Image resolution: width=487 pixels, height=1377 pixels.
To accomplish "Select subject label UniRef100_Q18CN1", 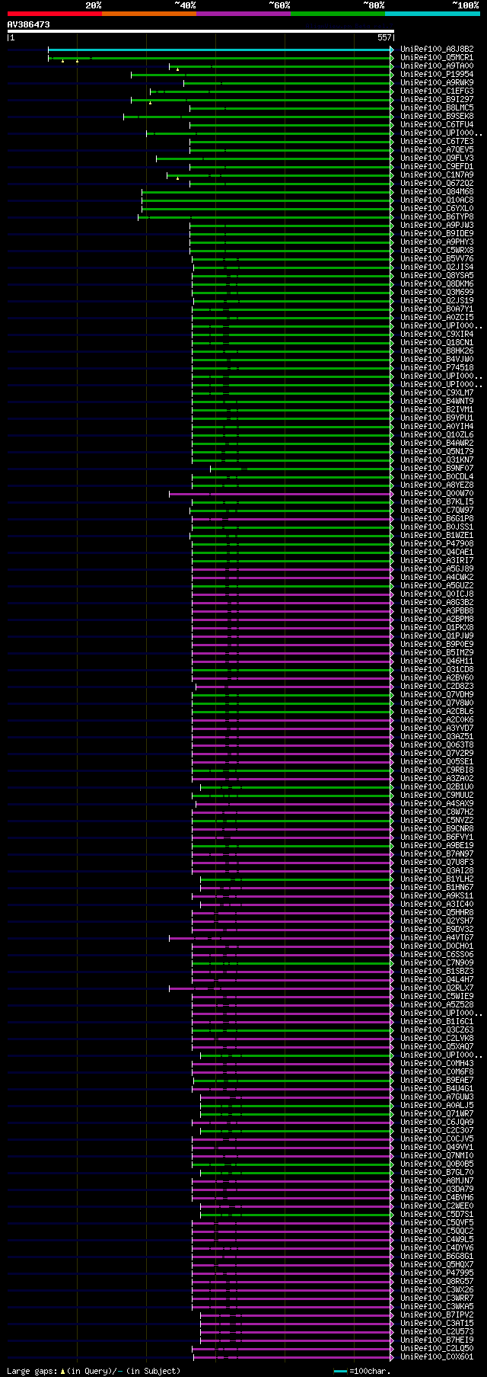I will pyautogui.click(x=437, y=343).
